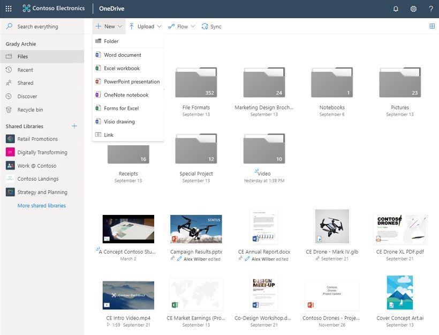The height and width of the screenshot is (335, 439).
Task: Click the Shared people icon in sidebar
Action: pyautogui.click(x=9, y=83)
